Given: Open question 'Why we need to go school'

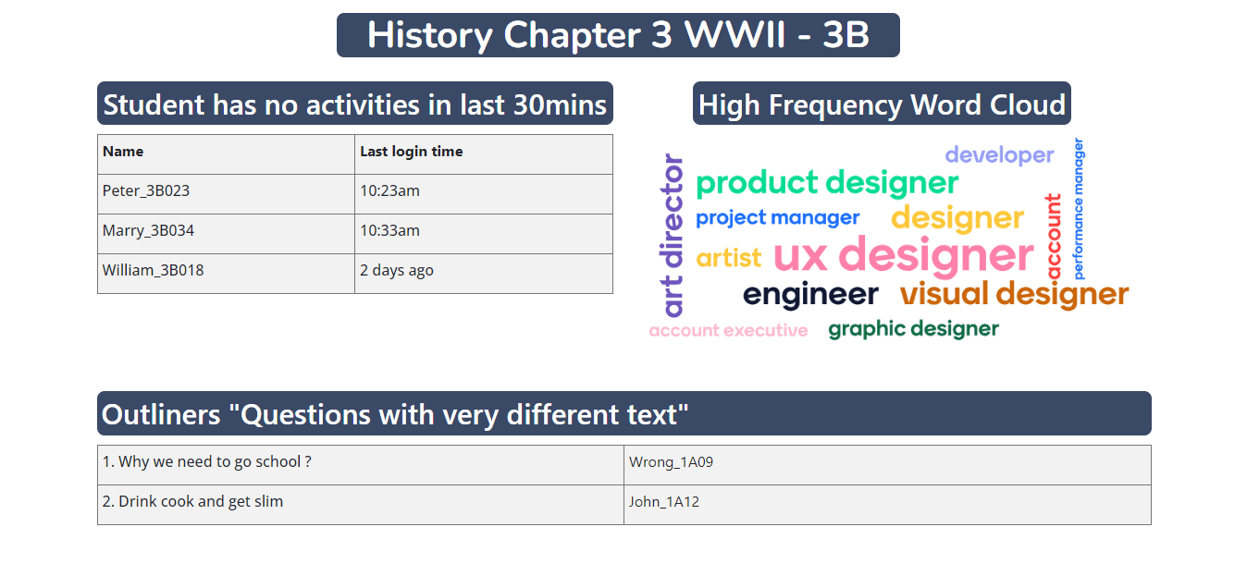Looking at the screenshot, I should 206,462.
